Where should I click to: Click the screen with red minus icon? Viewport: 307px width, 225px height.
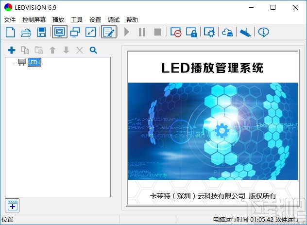(x=176, y=32)
